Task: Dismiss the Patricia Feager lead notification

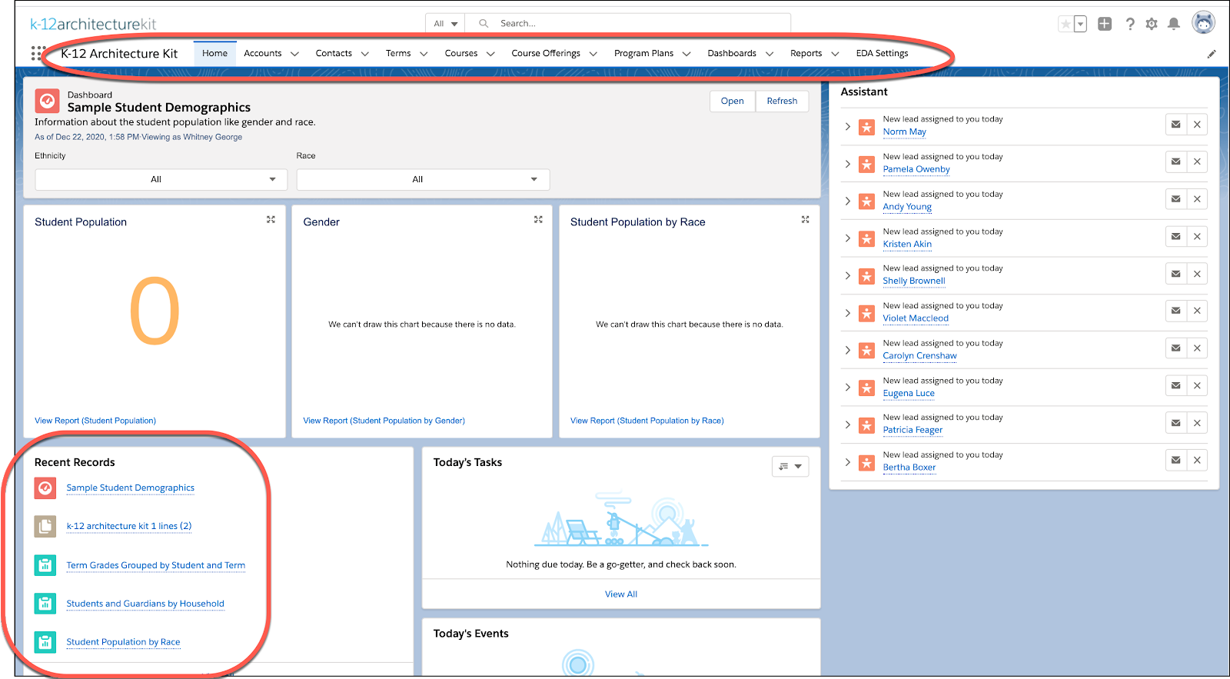Action: tap(1197, 423)
